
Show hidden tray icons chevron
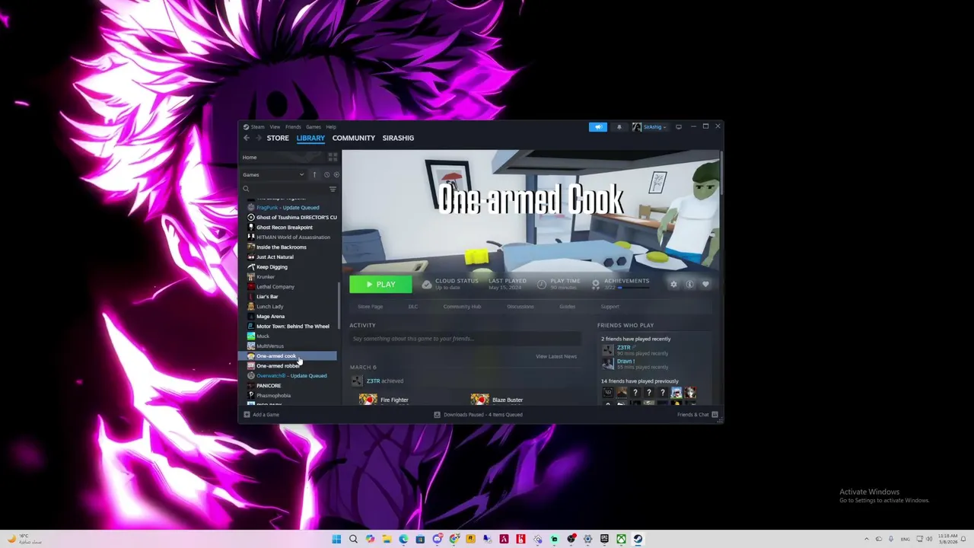pyautogui.click(x=866, y=539)
